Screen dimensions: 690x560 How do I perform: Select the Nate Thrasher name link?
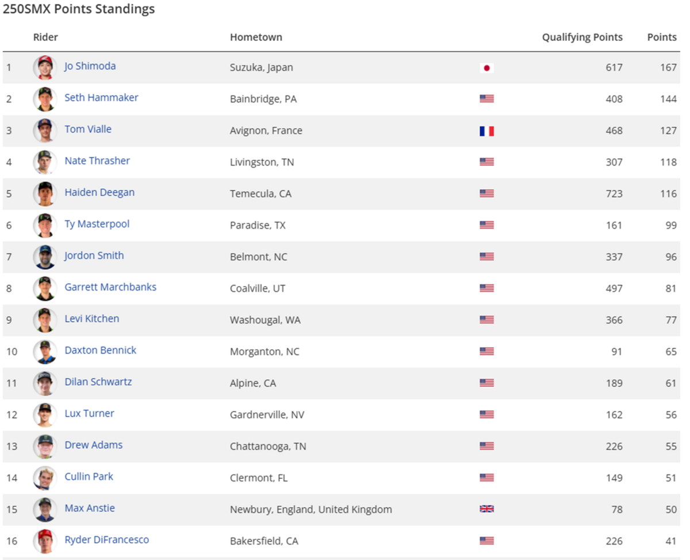point(97,161)
